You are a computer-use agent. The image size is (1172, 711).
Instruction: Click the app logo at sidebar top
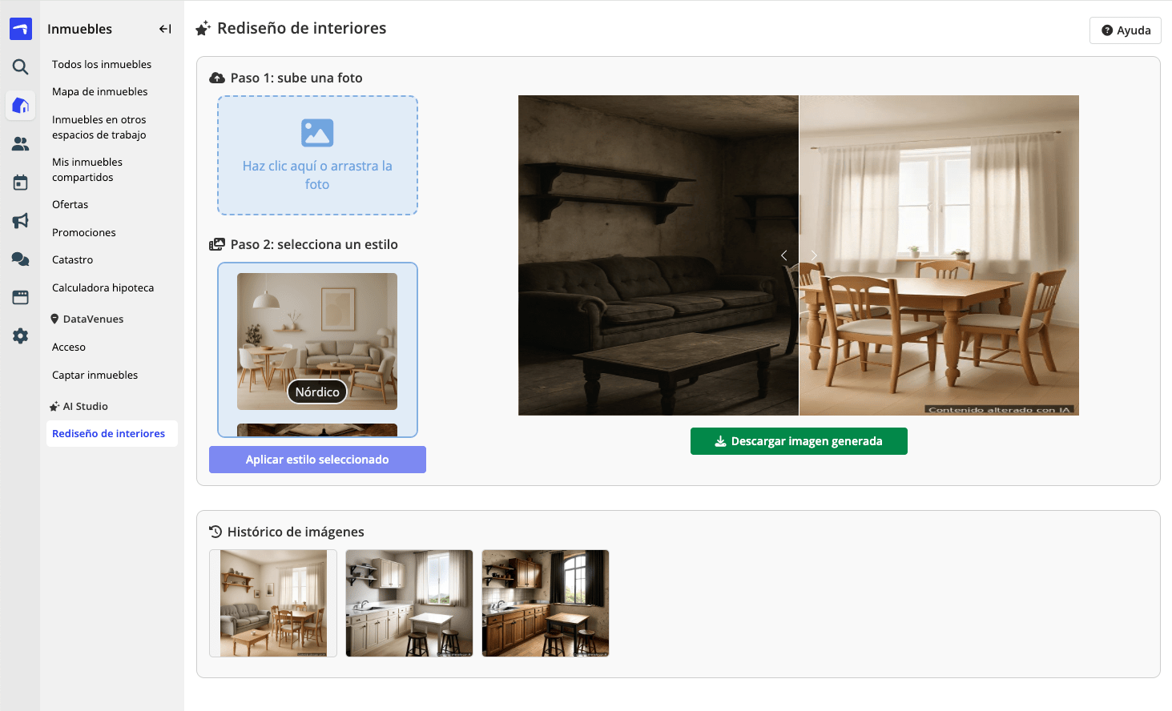pos(20,28)
